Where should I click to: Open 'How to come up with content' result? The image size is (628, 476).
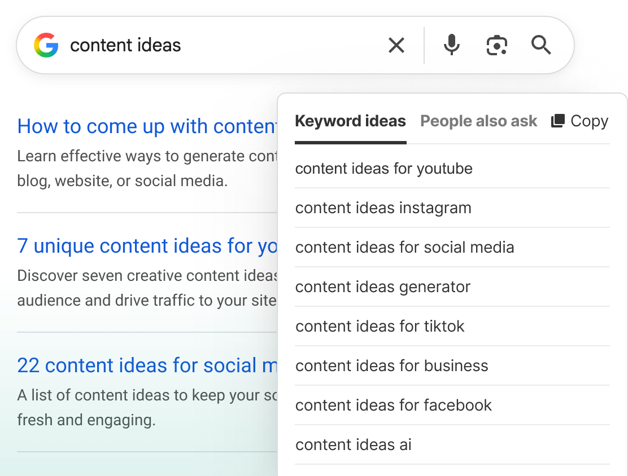point(147,126)
